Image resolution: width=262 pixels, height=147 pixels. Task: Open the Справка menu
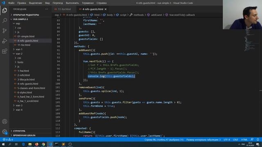(102, 3)
